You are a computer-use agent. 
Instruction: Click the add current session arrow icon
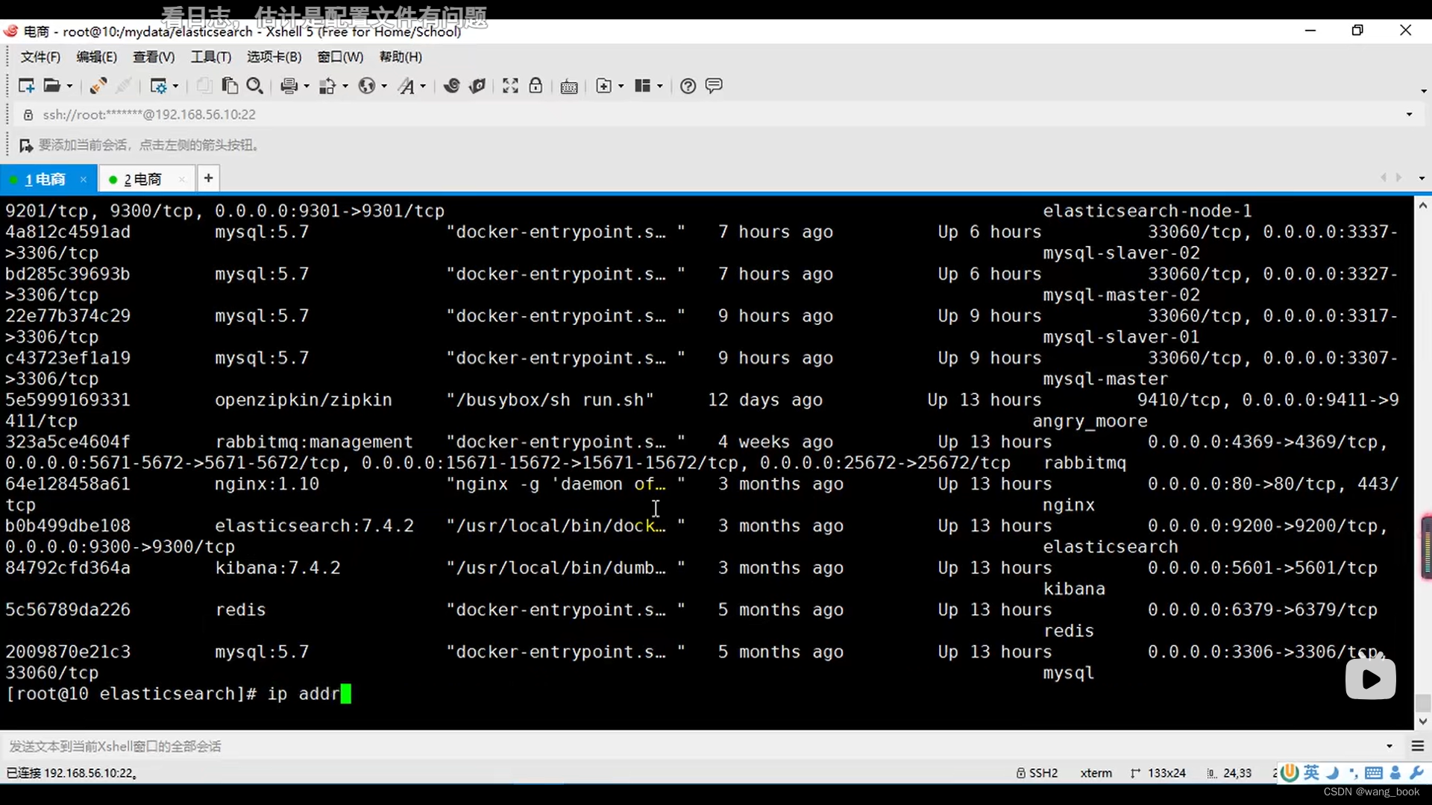pos(26,145)
